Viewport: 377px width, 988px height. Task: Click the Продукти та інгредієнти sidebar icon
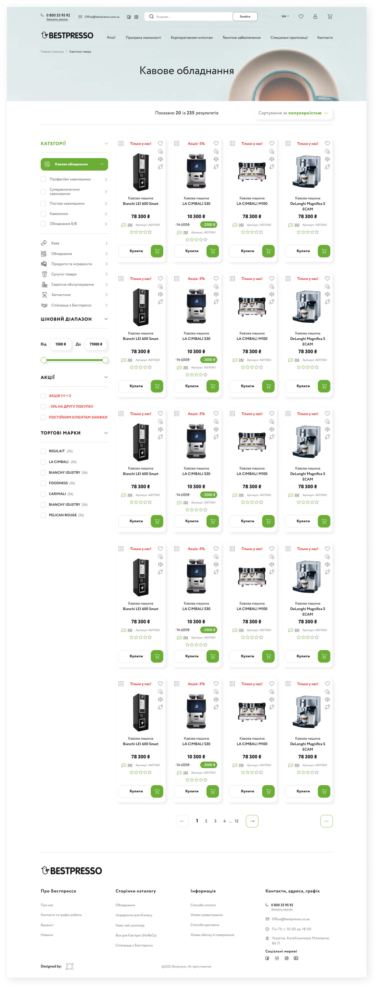coord(44,264)
